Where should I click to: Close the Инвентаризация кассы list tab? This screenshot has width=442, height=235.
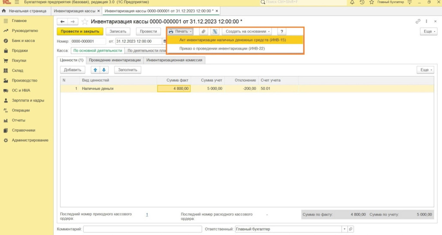click(98, 11)
